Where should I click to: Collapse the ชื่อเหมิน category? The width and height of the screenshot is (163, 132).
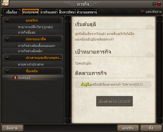tap(7, 71)
